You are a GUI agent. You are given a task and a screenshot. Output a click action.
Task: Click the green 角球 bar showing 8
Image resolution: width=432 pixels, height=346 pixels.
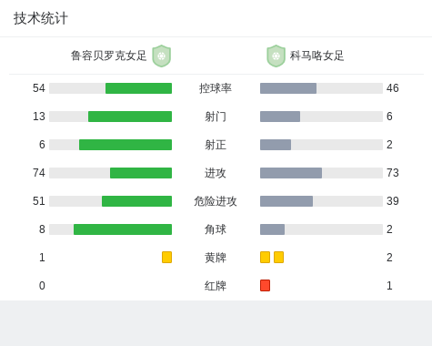pyautogui.click(x=123, y=229)
